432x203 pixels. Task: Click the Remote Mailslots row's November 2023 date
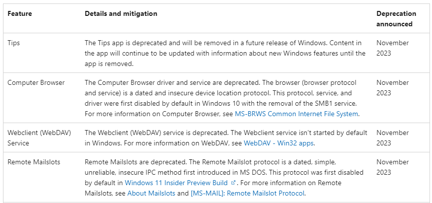(392, 167)
